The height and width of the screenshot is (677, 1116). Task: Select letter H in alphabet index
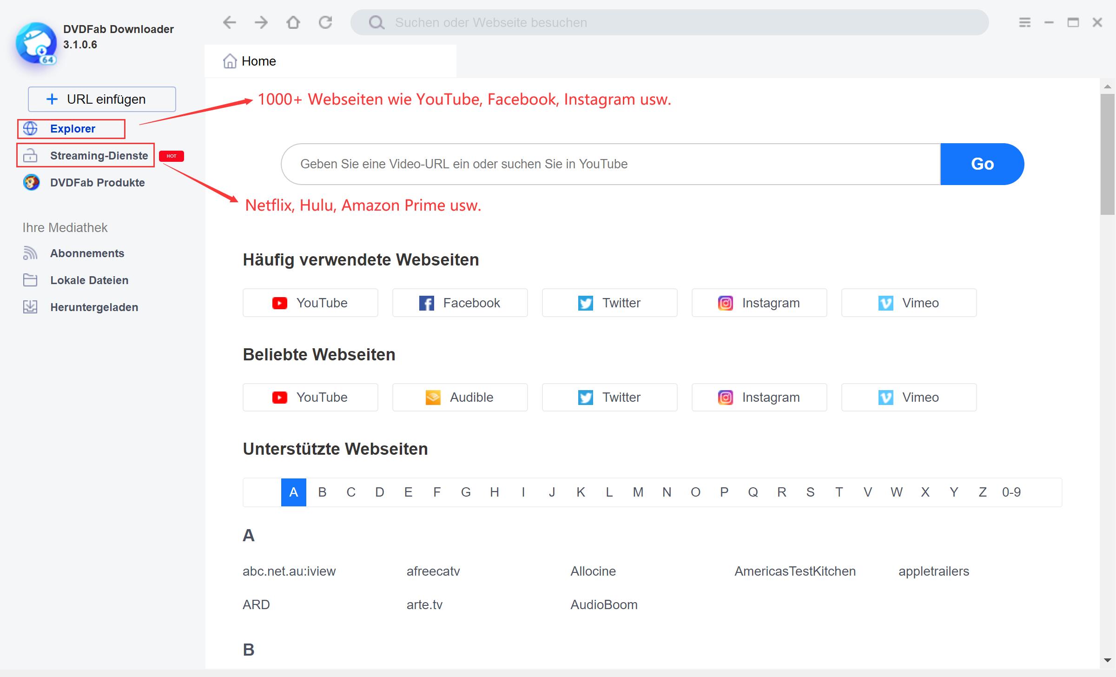click(x=495, y=492)
